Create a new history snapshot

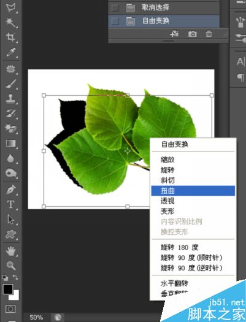click(193, 34)
